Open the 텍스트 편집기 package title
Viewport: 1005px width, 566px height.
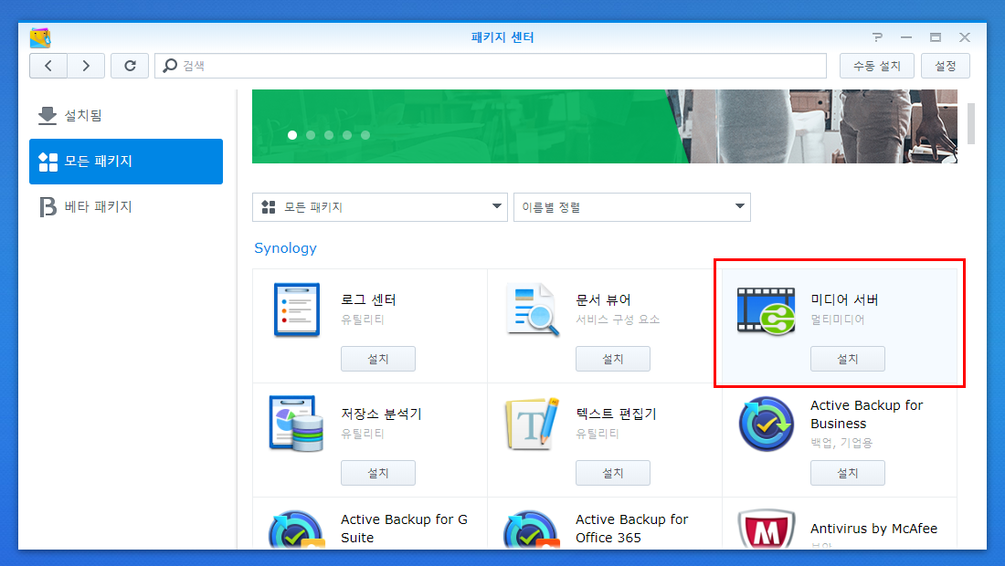click(x=616, y=414)
